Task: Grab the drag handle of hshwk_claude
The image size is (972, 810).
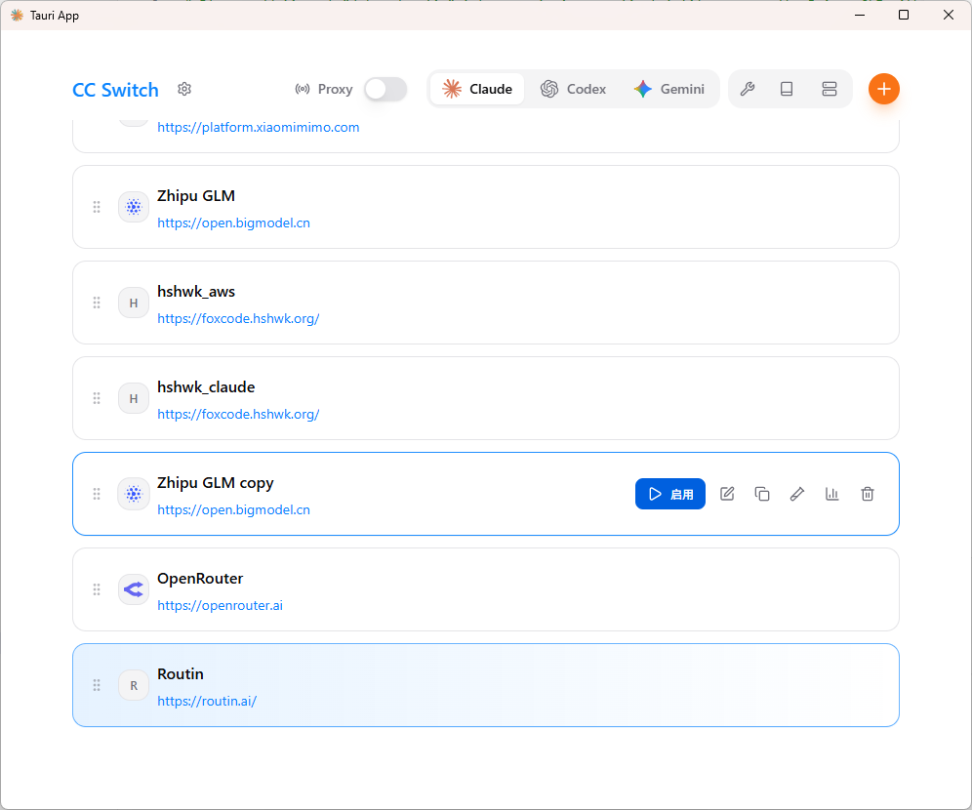Action: click(97, 398)
